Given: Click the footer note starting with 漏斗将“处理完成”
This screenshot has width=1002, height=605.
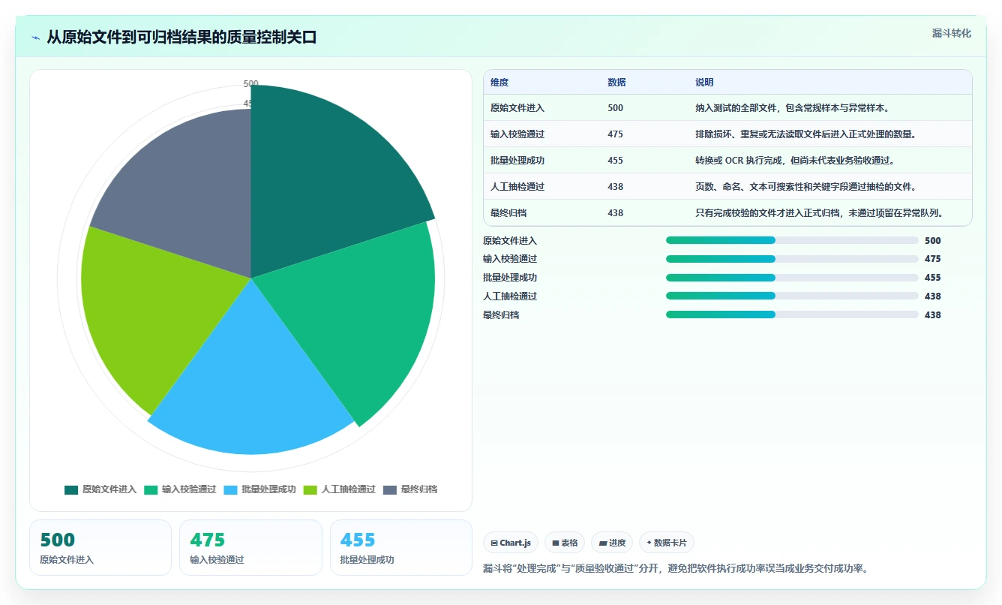Looking at the screenshot, I should (676, 568).
